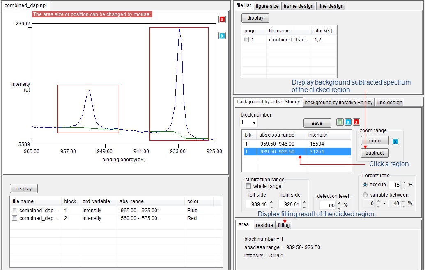Switch to the figure size tab
Image resolution: width=425 pixels, height=270 pixels.
pos(267,6)
